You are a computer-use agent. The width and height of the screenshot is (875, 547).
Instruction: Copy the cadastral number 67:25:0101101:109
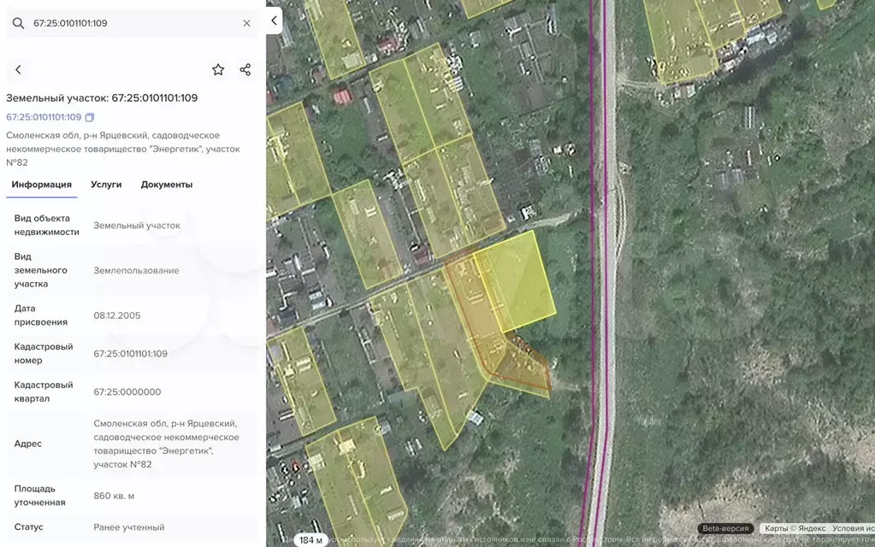click(90, 118)
